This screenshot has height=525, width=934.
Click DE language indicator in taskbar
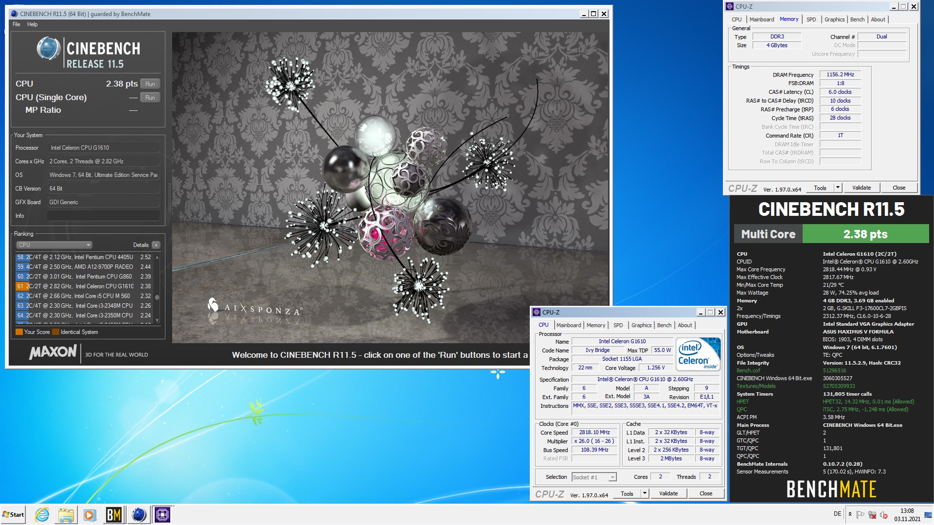837,514
